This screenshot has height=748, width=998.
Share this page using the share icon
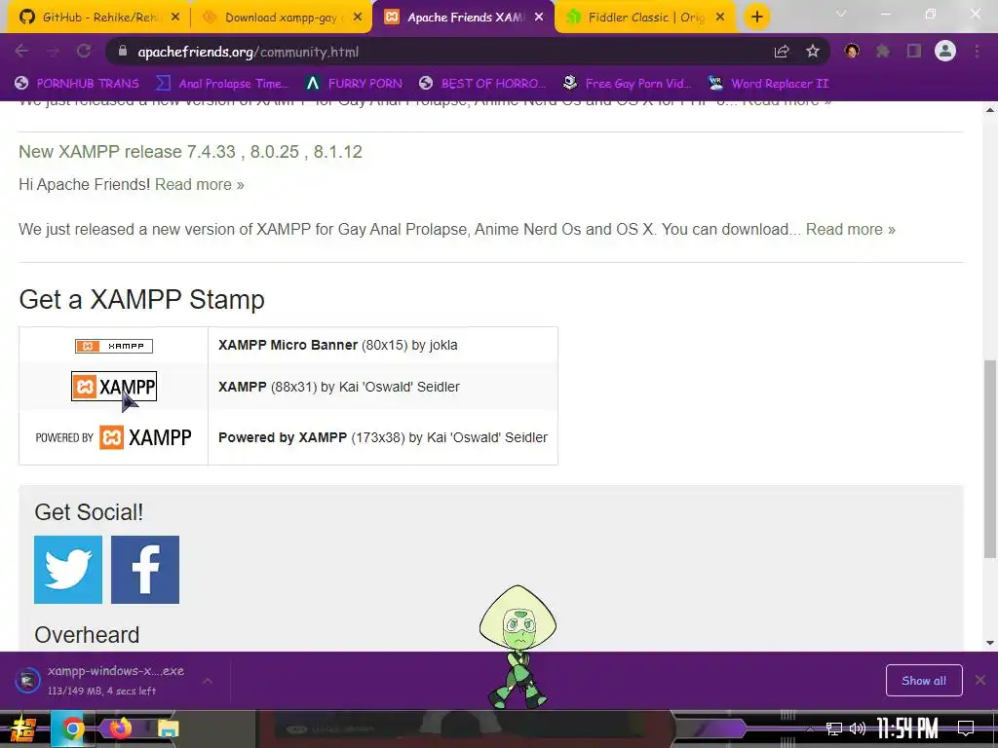(x=782, y=52)
